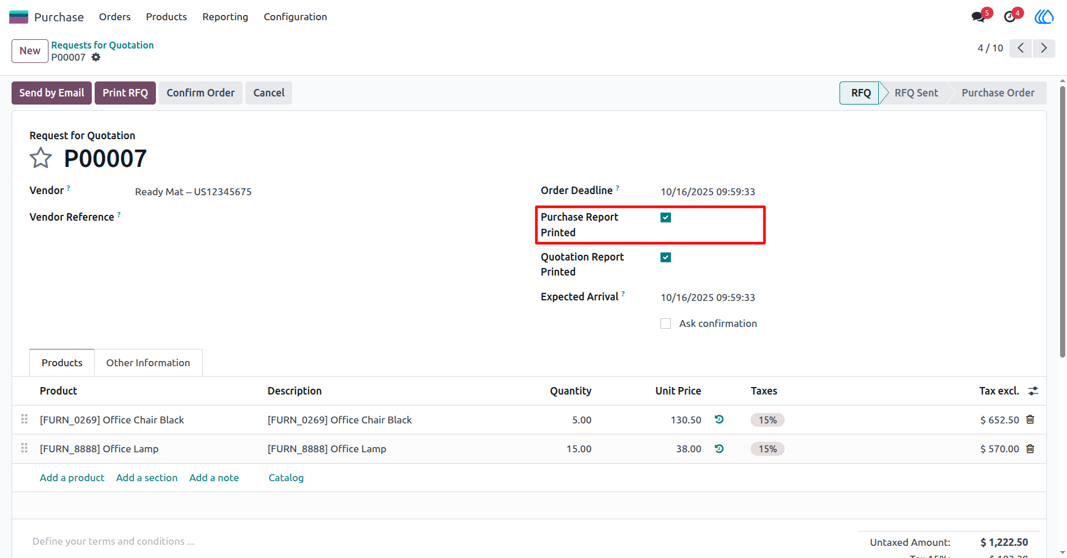Select the Products tab
The height and width of the screenshot is (558, 1067).
point(62,363)
